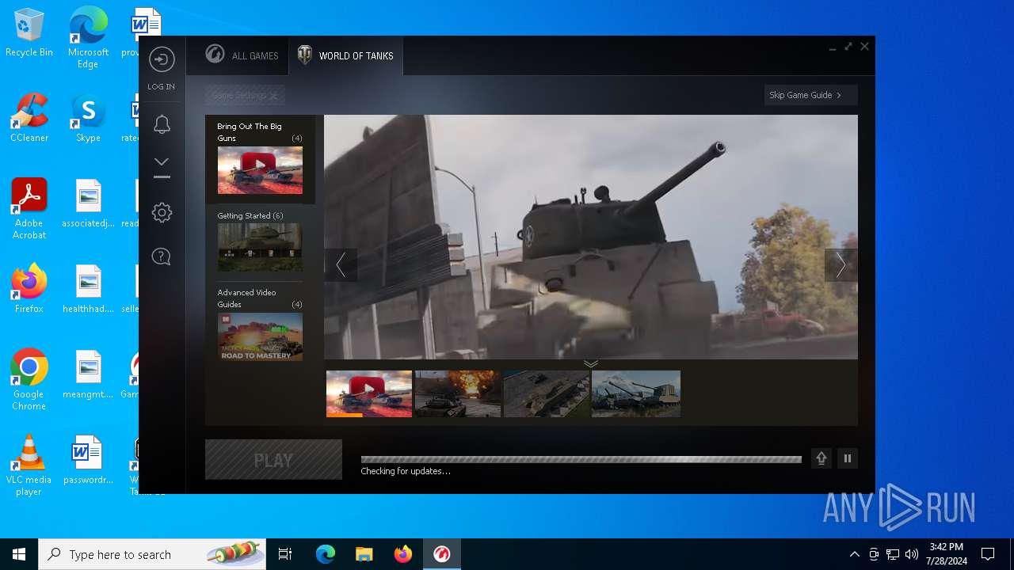Open the help question-mark icon
The height and width of the screenshot is (570, 1014).
162,256
